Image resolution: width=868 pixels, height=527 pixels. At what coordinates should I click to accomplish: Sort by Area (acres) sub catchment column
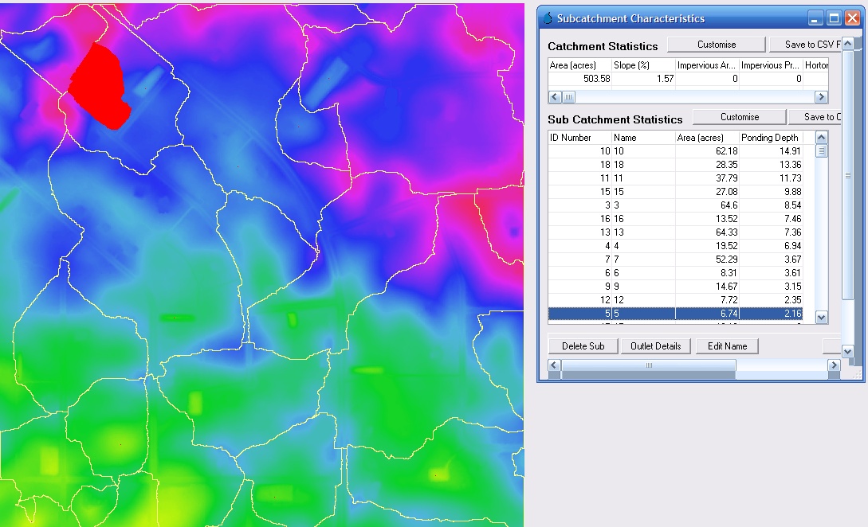click(706, 138)
